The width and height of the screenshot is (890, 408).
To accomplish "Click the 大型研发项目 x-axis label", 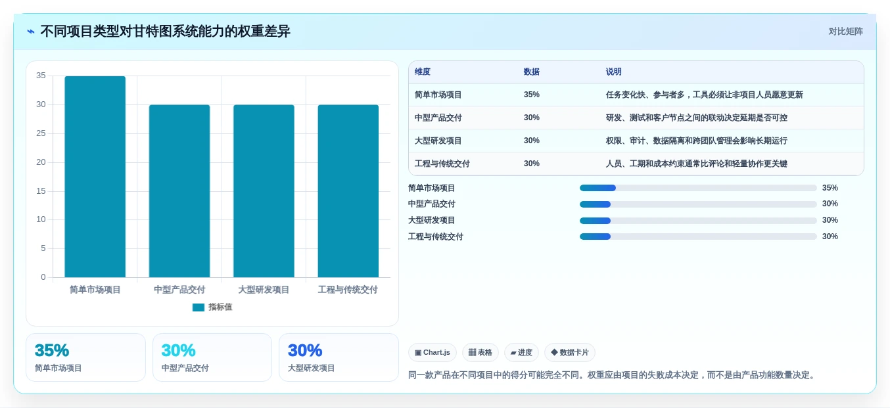I will point(264,290).
